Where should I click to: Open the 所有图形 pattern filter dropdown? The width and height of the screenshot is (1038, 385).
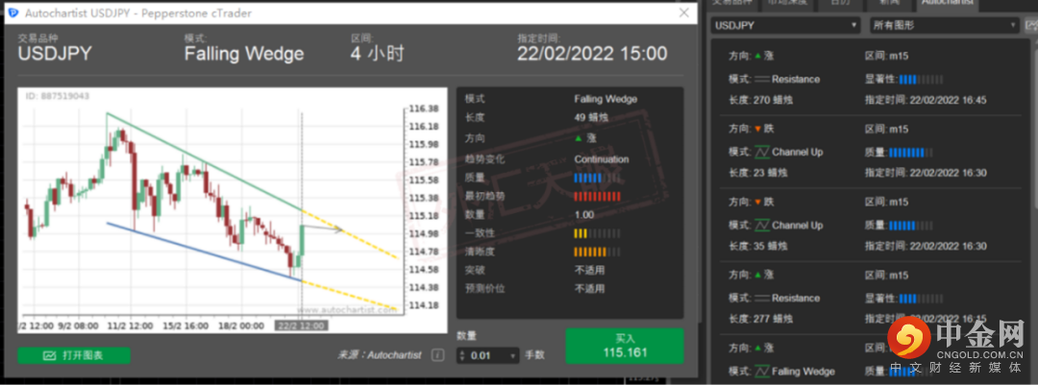944,26
